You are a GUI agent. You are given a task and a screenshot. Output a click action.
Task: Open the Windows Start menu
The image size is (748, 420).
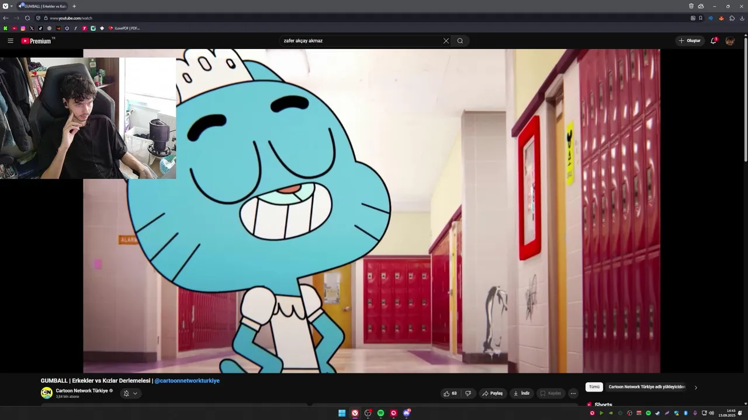[x=342, y=413]
